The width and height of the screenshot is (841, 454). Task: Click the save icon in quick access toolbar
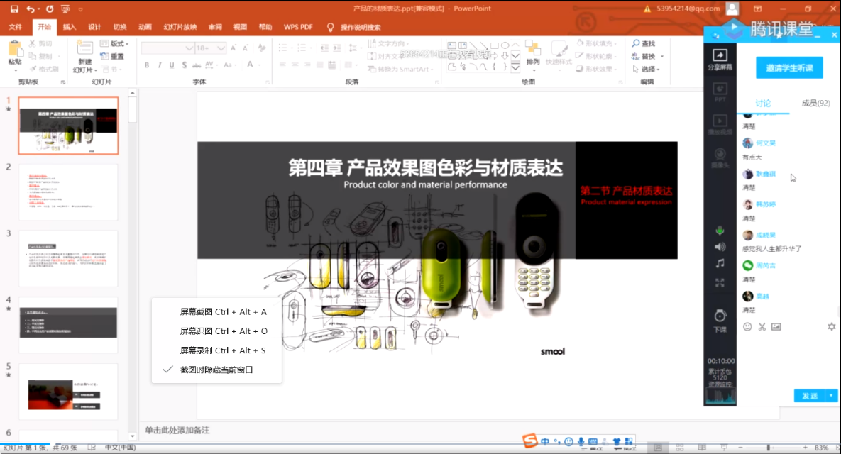pos(13,9)
